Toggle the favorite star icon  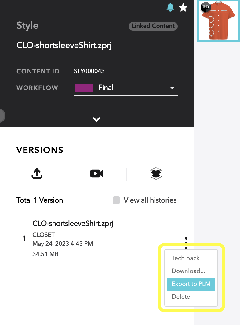183,7
